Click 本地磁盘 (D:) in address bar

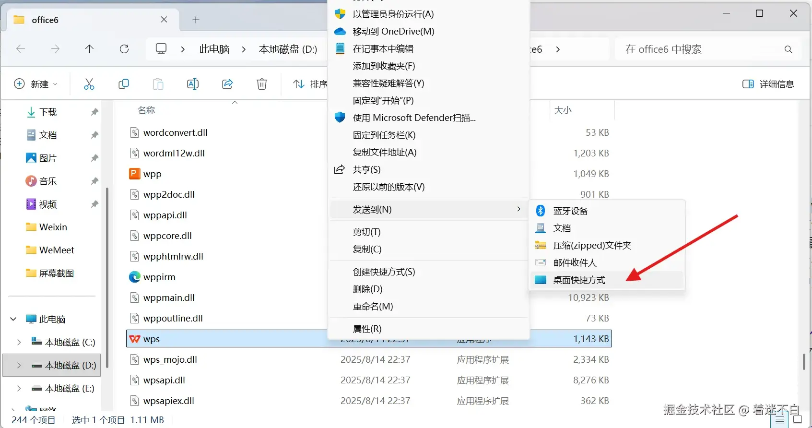[x=288, y=49]
